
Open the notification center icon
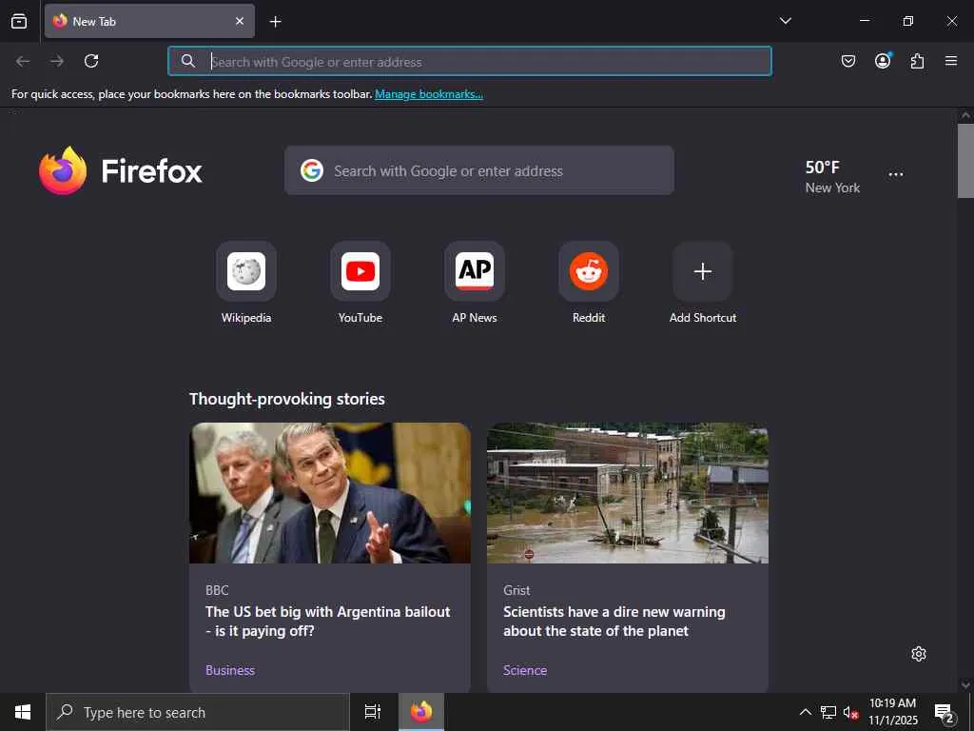[945, 712]
